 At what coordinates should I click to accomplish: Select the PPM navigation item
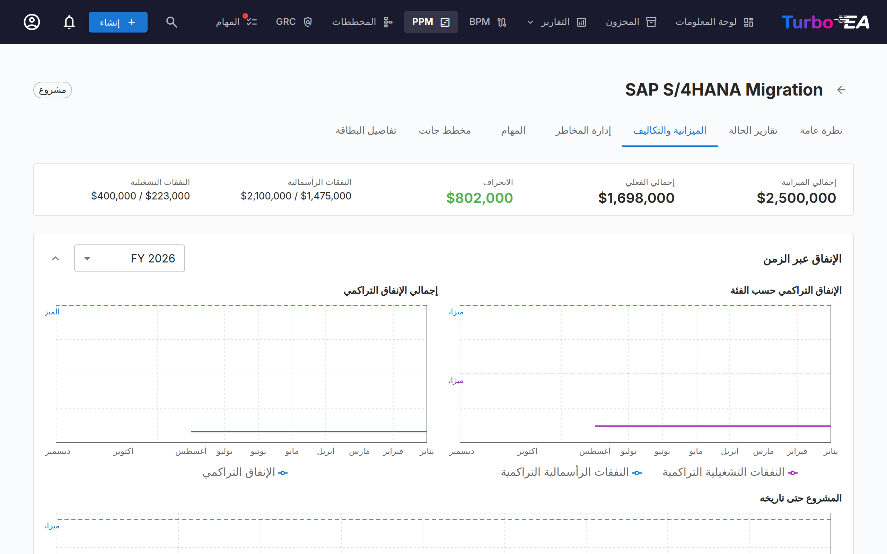(431, 22)
